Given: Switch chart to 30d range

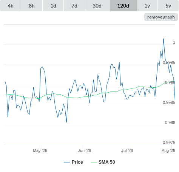Looking at the screenshot, I should [x=97, y=6].
